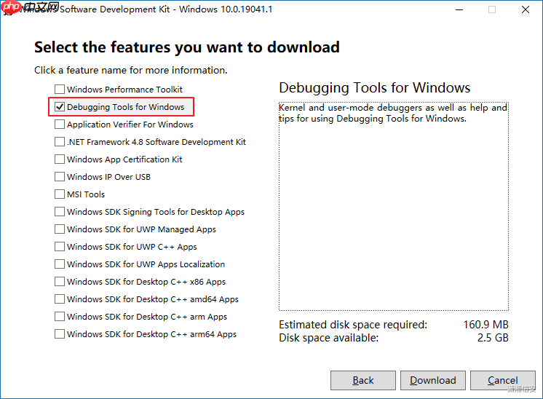The image size is (543, 399).
Task: Click the 'Windows App Certification Kit' label
Action: (x=124, y=159)
